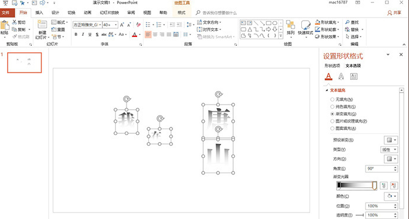Add a gradient stop button
This screenshot has width=409, height=219.
pyautogui.click(x=384, y=186)
